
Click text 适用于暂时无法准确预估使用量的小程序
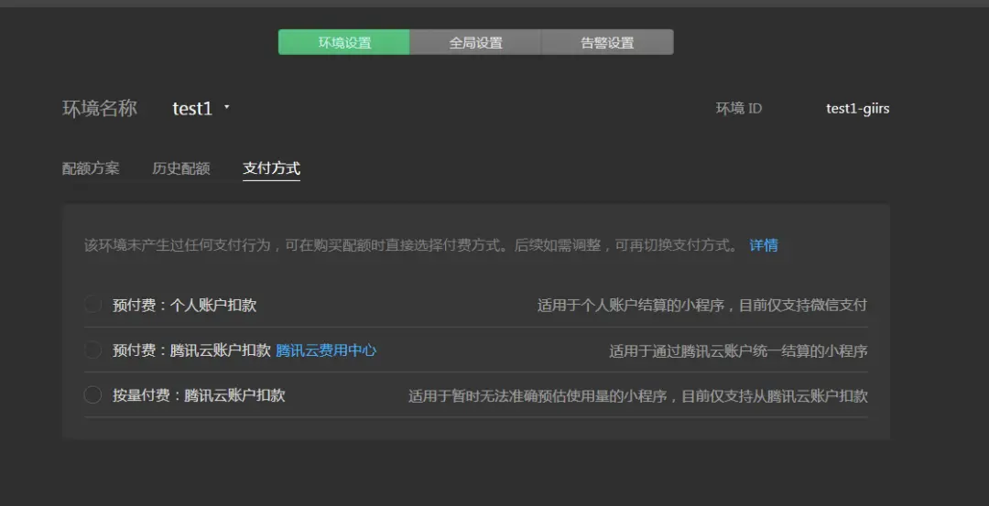pyautogui.click(x=538, y=395)
